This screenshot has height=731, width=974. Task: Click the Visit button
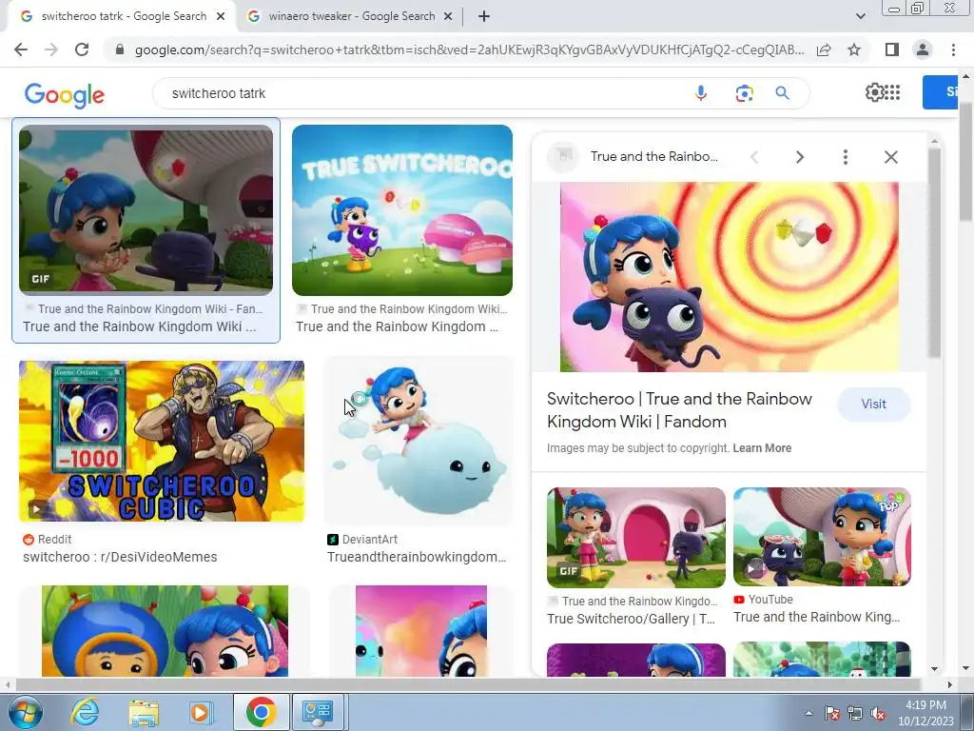pyautogui.click(x=873, y=404)
